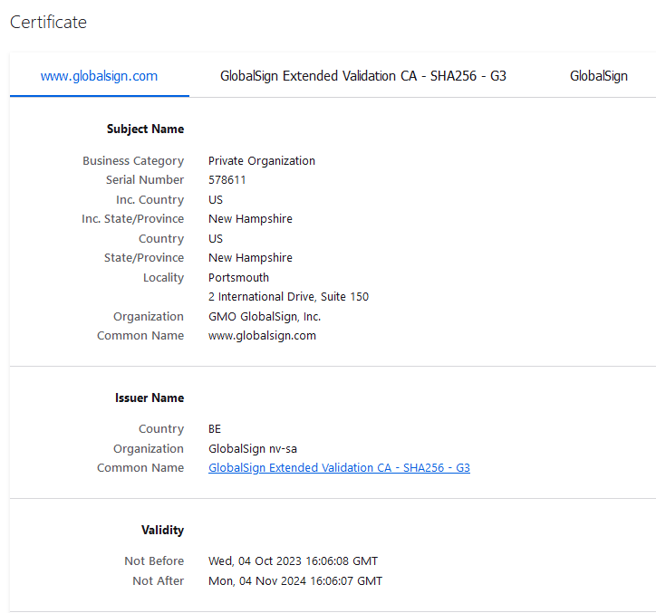Click the 2 International Drive street address

tap(288, 297)
